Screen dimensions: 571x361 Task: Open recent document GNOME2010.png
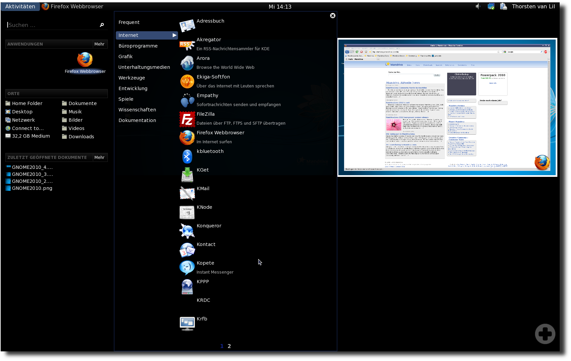pos(29,188)
